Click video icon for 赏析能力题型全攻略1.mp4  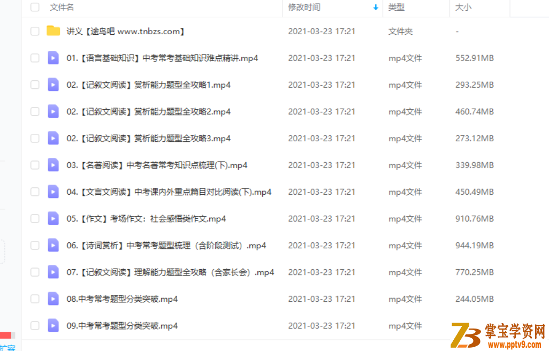[53, 85]
